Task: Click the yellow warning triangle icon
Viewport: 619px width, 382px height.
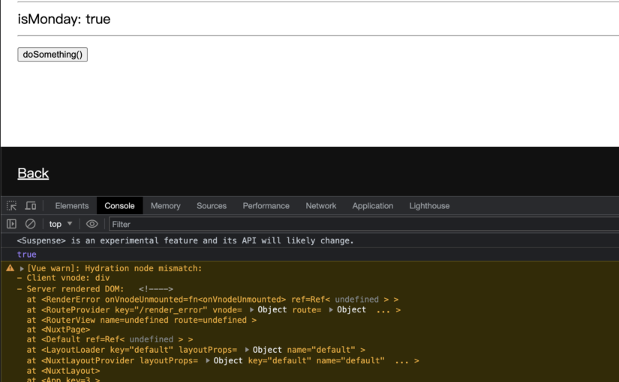Action: (10, 268)
